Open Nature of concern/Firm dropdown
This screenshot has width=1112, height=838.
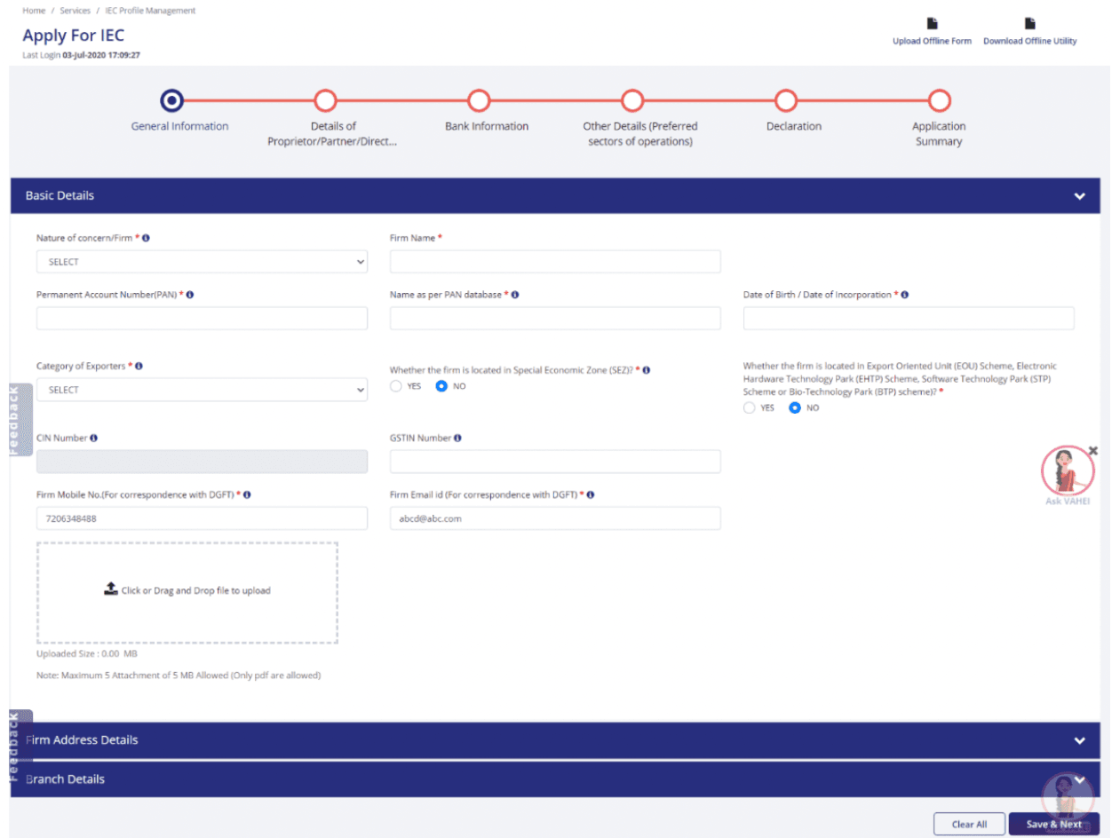pyautogui.click(x=202, y=262)
